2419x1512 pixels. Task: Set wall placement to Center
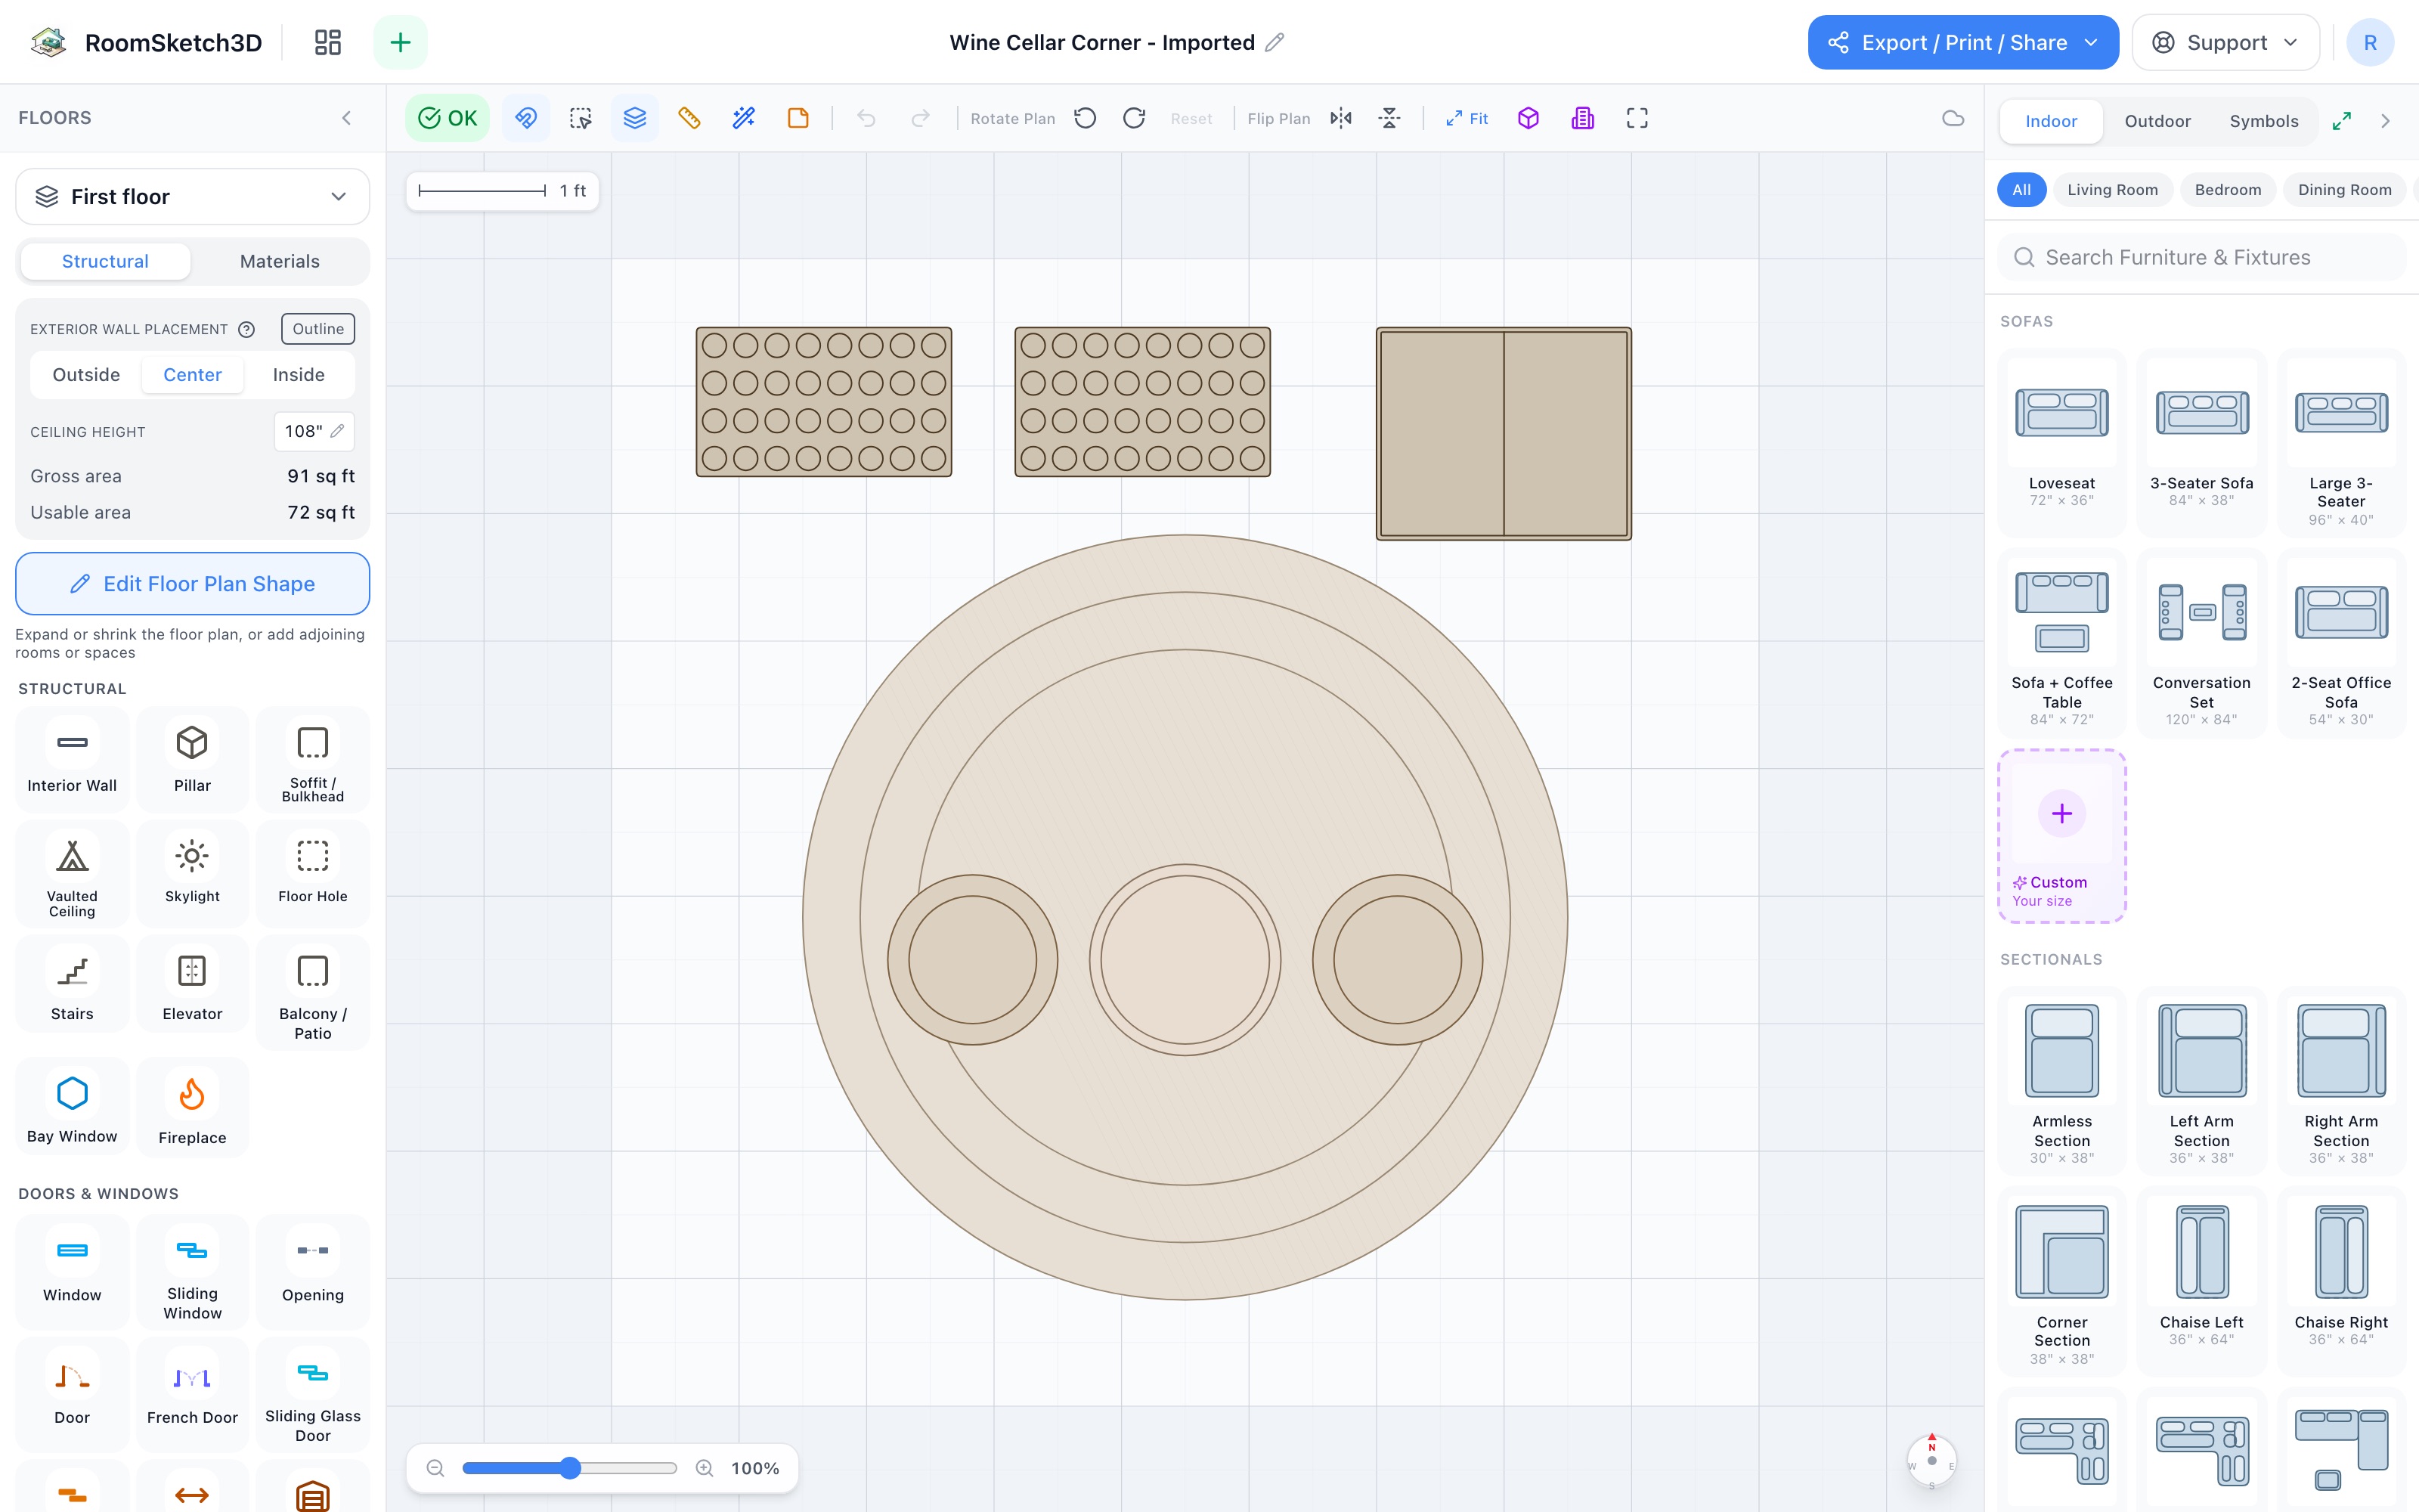coord(192,374)
